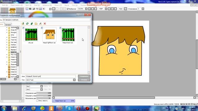Click the zoom in plus button

click(93, 9)
